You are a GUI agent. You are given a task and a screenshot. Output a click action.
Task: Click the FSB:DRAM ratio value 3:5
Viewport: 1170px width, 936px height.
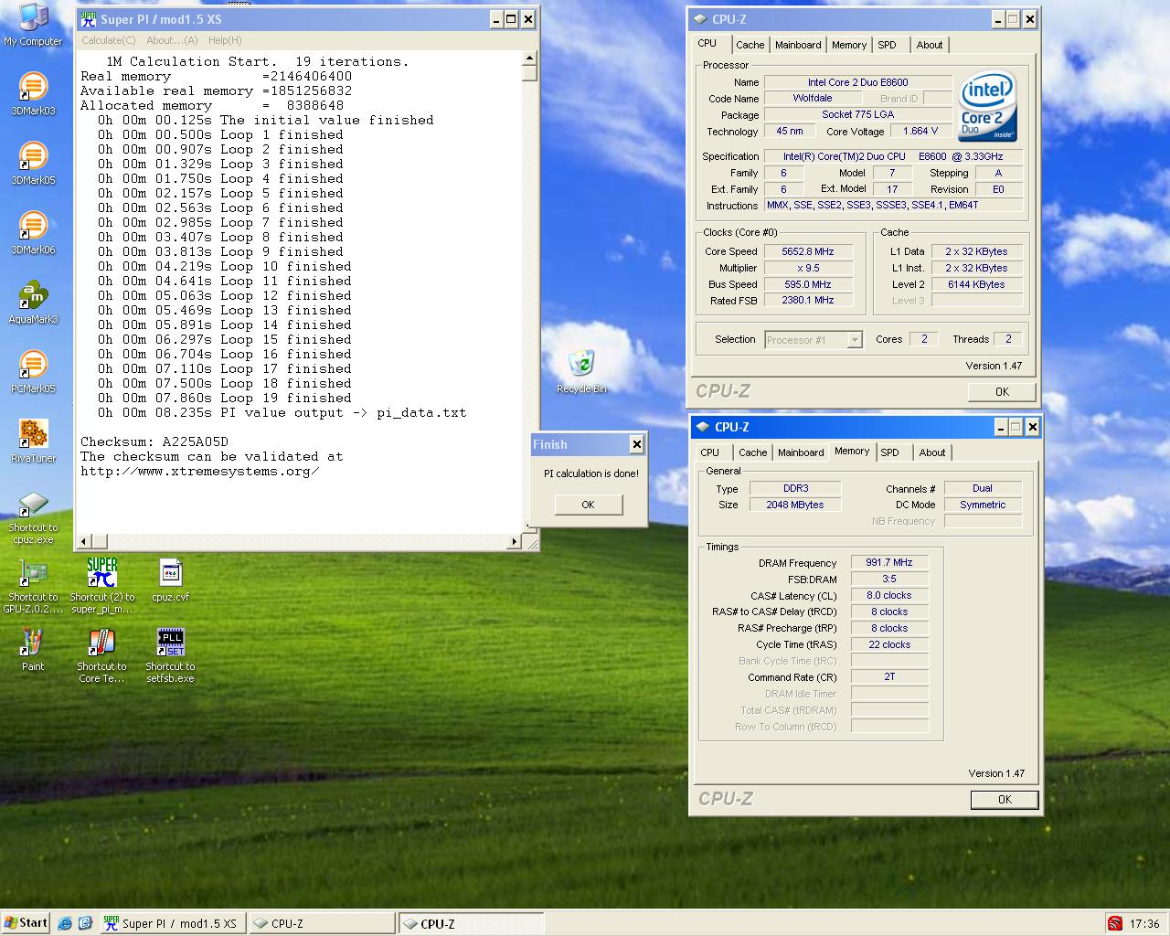point(889,579)
